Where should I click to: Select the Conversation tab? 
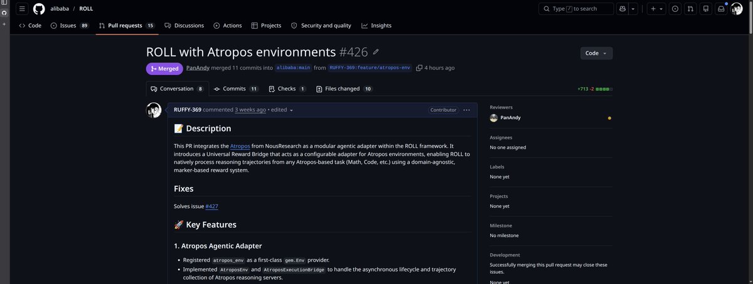178,89
